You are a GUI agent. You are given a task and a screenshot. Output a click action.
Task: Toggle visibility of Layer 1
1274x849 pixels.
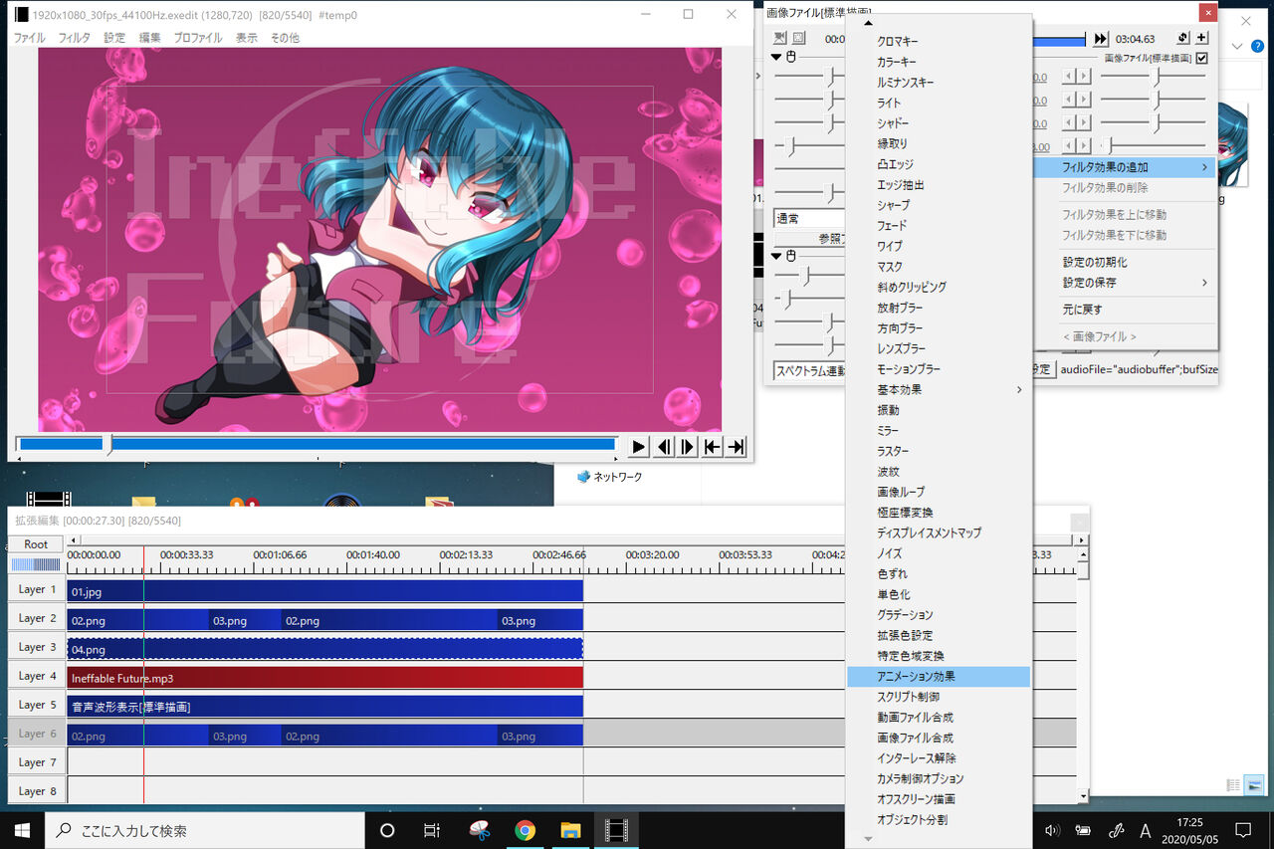pyautogui.click(x=37, y=589)
